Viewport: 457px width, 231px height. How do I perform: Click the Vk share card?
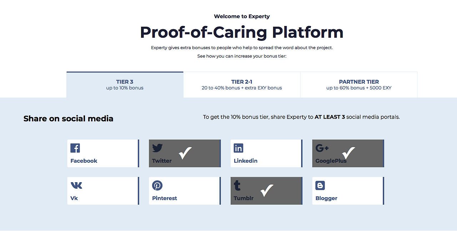[x=103, y=191]
